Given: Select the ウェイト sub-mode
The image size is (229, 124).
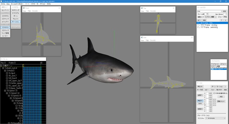Looking at the screenshot, I should pos(16,19).
